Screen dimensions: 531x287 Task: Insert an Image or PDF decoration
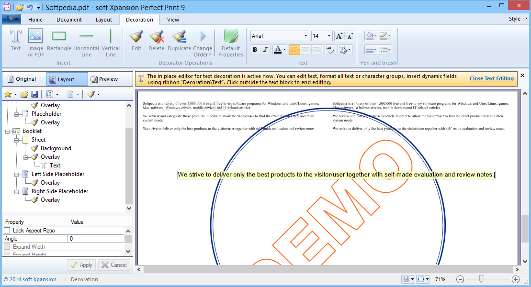click(35, 43)
